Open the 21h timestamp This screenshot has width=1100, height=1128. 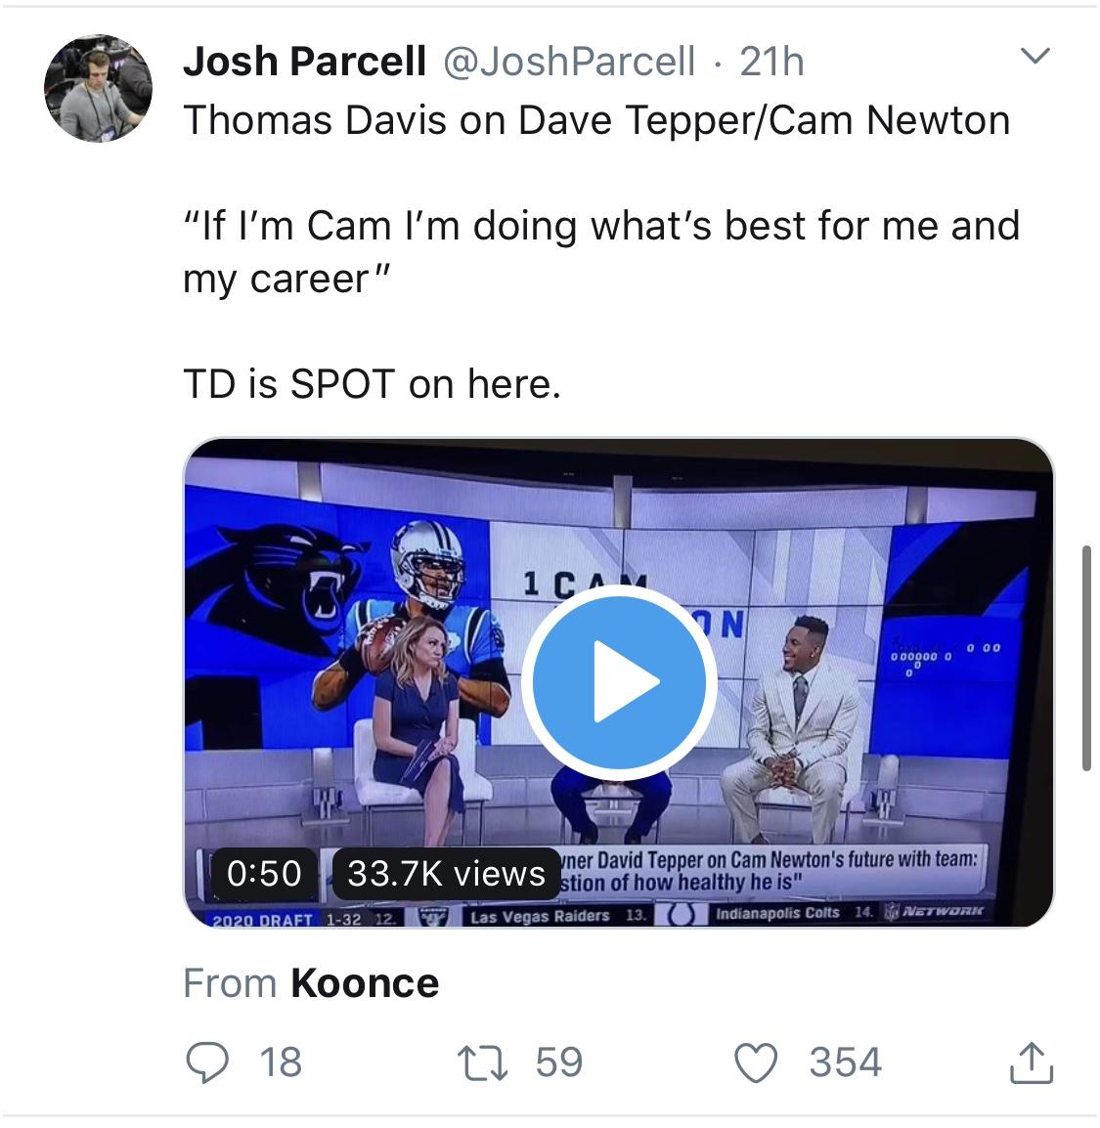[771, 62]
